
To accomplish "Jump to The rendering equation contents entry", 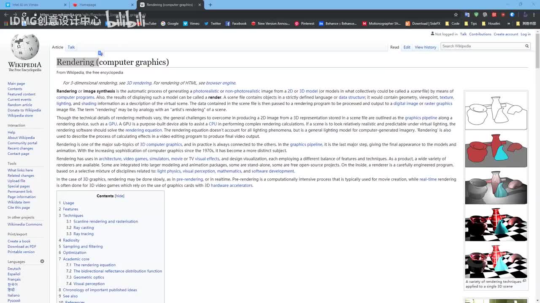I will [x=94, y=265].
